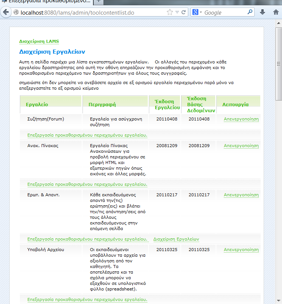Focus the address bar with localhost URL
282x304 pixels.
pos(93,13)
